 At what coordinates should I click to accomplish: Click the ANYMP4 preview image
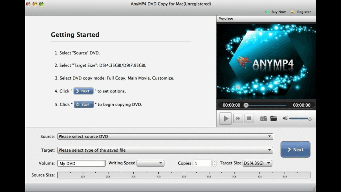[266, 61]
